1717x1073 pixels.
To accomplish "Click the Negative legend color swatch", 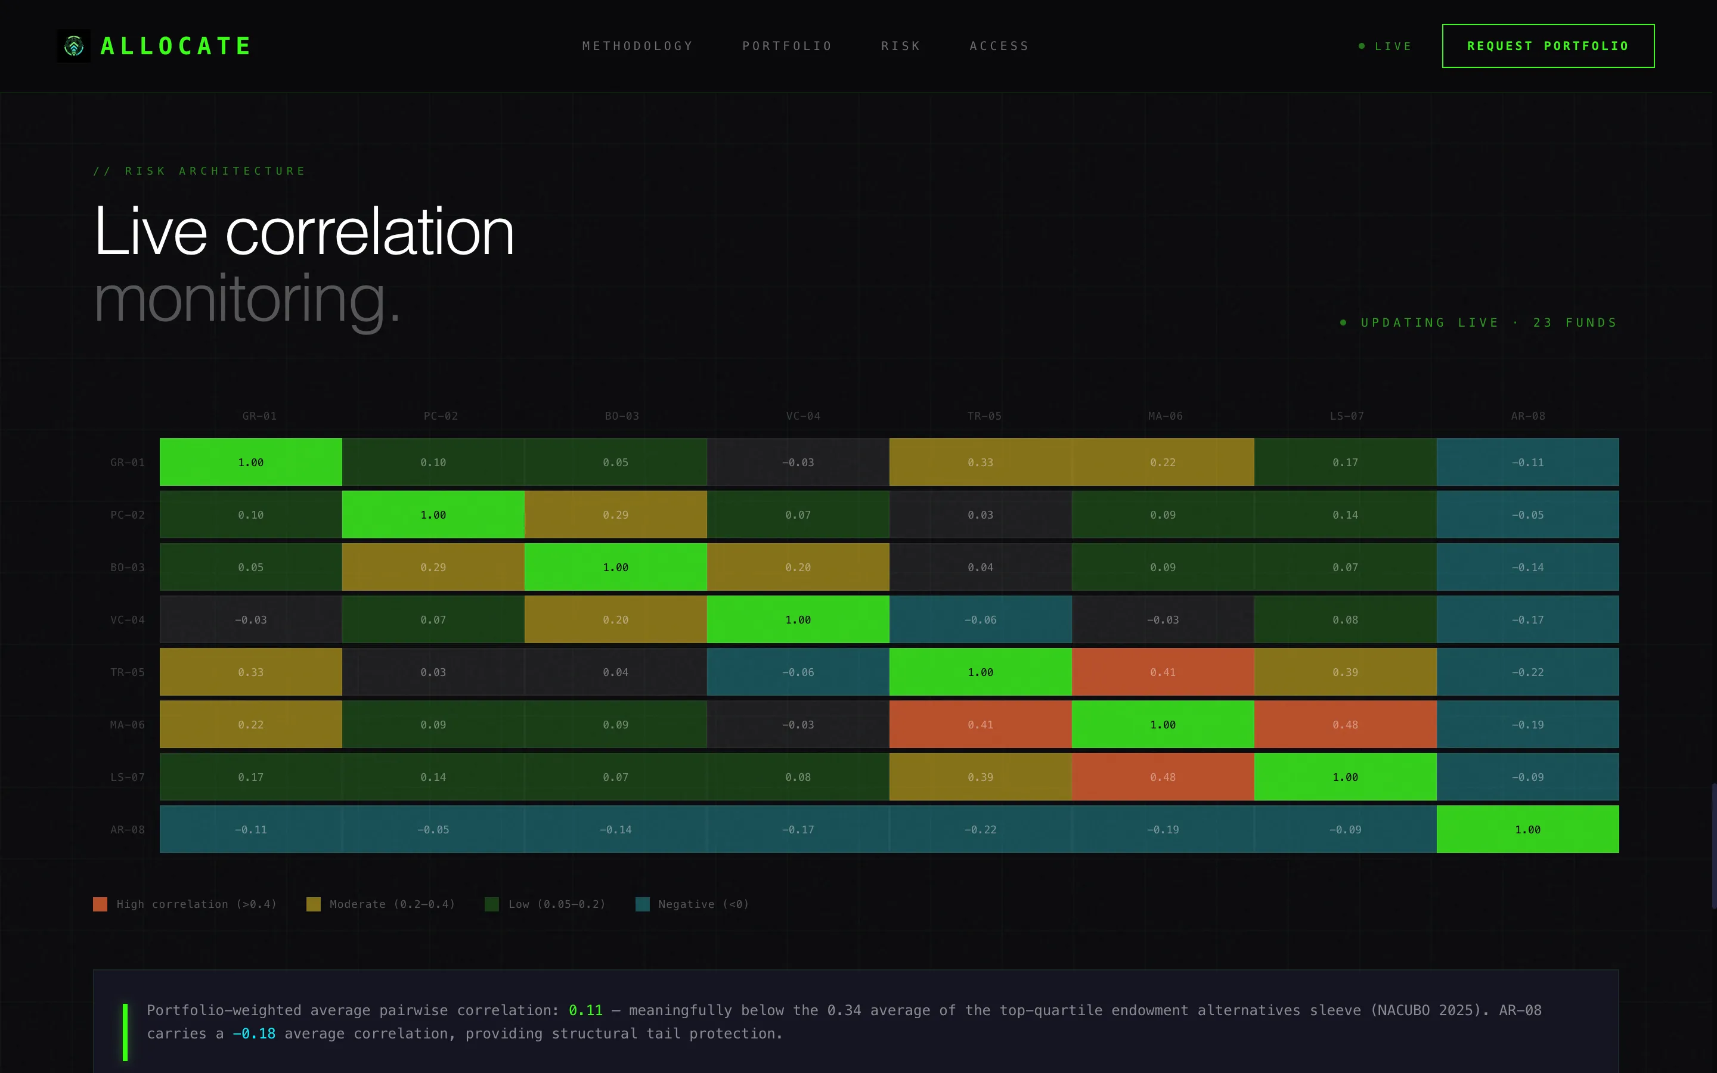I will pyautogui.click(x=643, y=904).
